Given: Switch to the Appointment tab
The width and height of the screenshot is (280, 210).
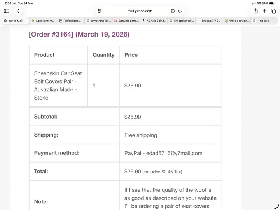Looking at the screenshot, I should pyautogui.click(x=43, y=21).
